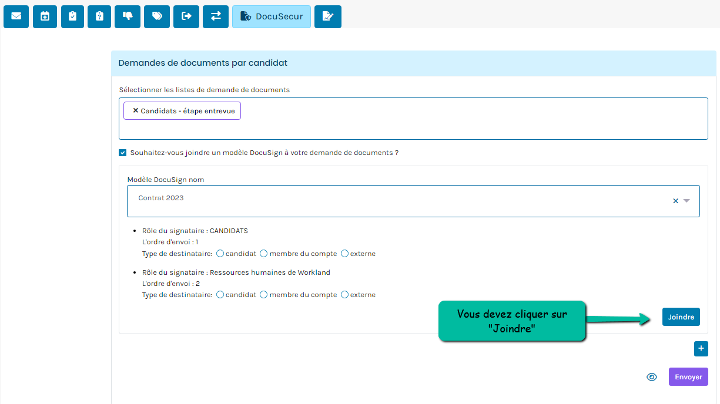Select 'membre du compte' for Ressources humaines role
Image resolution: width=720 pixels, height=404 pixels.
(x=264, y=295)
